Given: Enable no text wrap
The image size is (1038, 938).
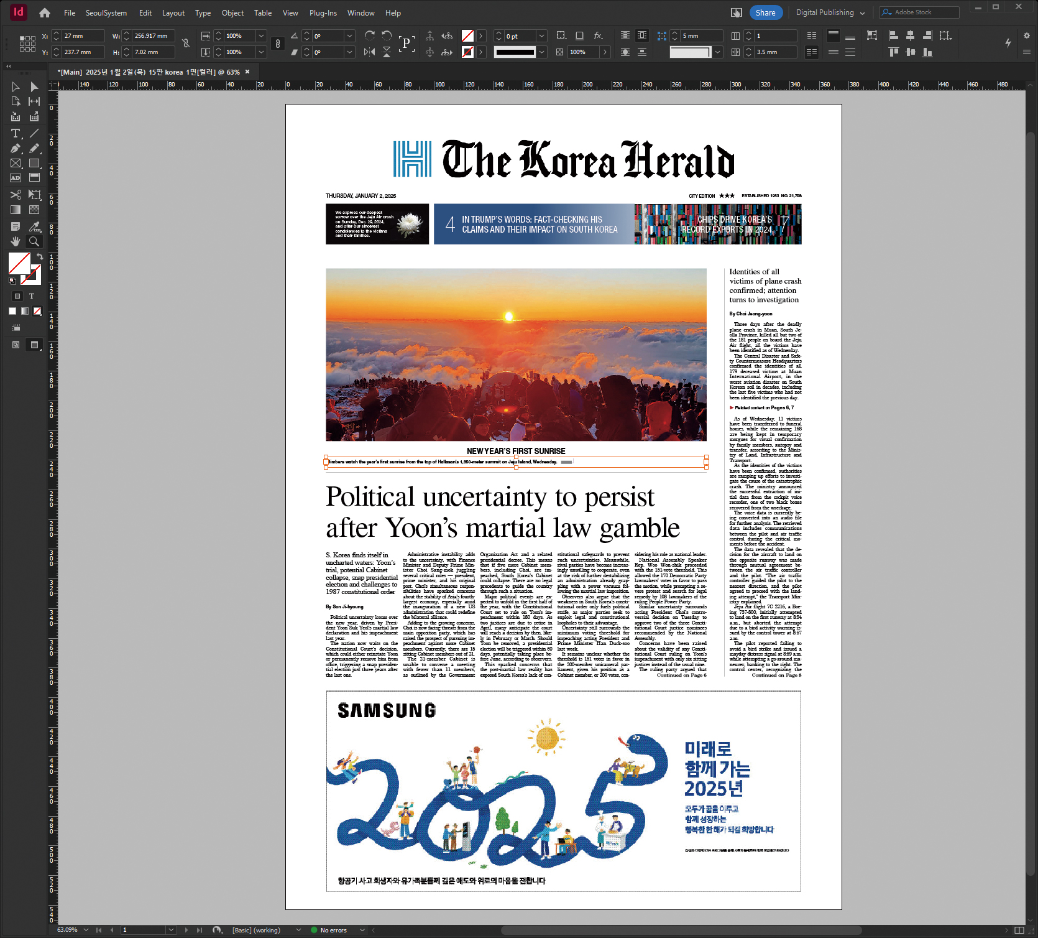Looking at the screenshot, I should pos(625,35).
